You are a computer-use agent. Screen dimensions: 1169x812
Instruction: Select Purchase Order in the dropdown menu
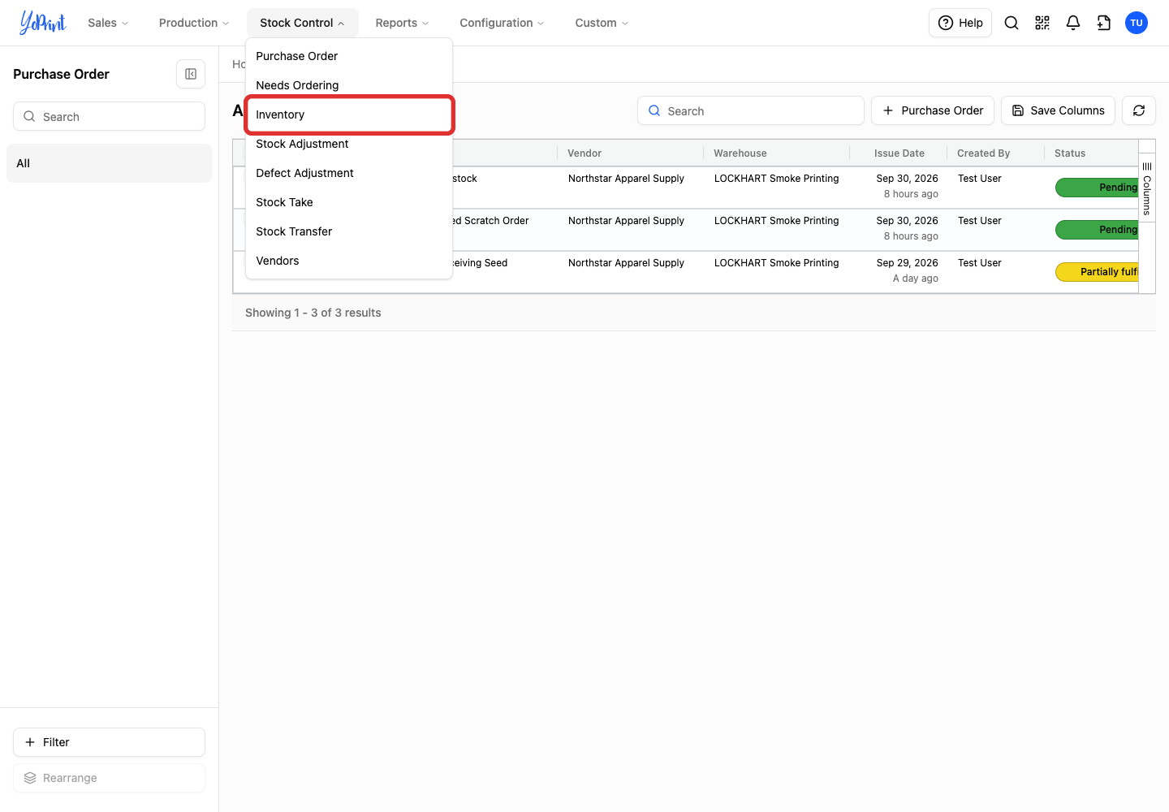pyautogui.click(x=349, y=56)
